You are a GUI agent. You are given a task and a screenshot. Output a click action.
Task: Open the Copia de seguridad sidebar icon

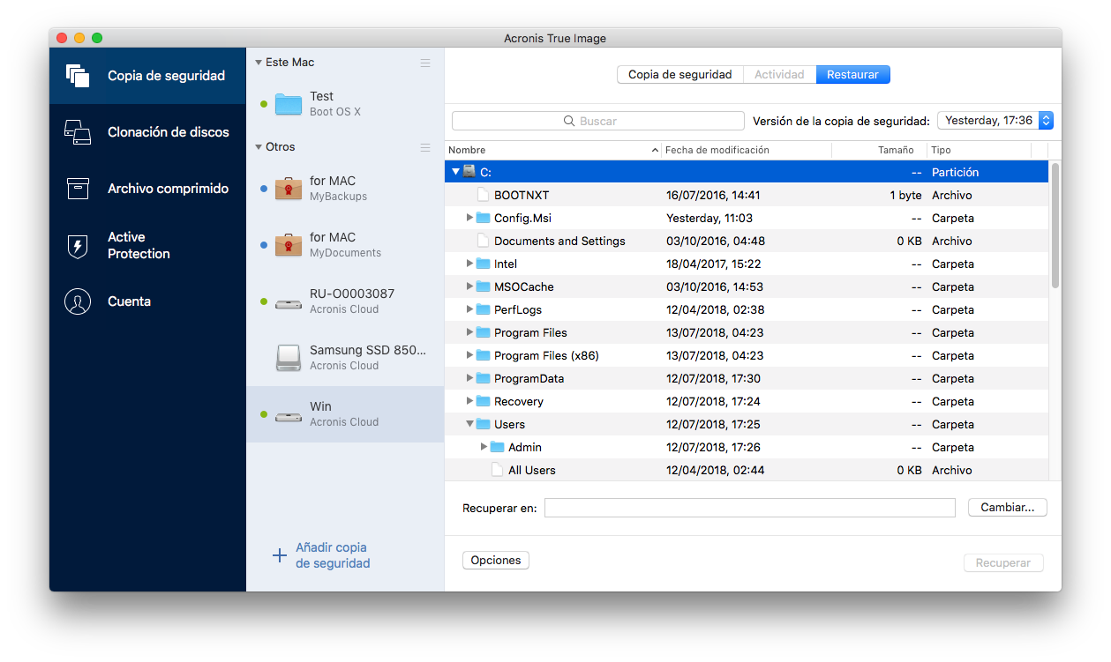tap(78, 76)
